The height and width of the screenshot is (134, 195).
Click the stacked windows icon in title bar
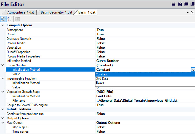pos(192,4)
